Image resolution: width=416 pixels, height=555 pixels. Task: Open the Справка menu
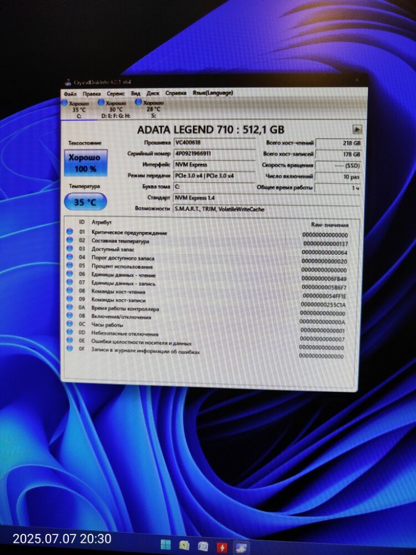point(176,93)
